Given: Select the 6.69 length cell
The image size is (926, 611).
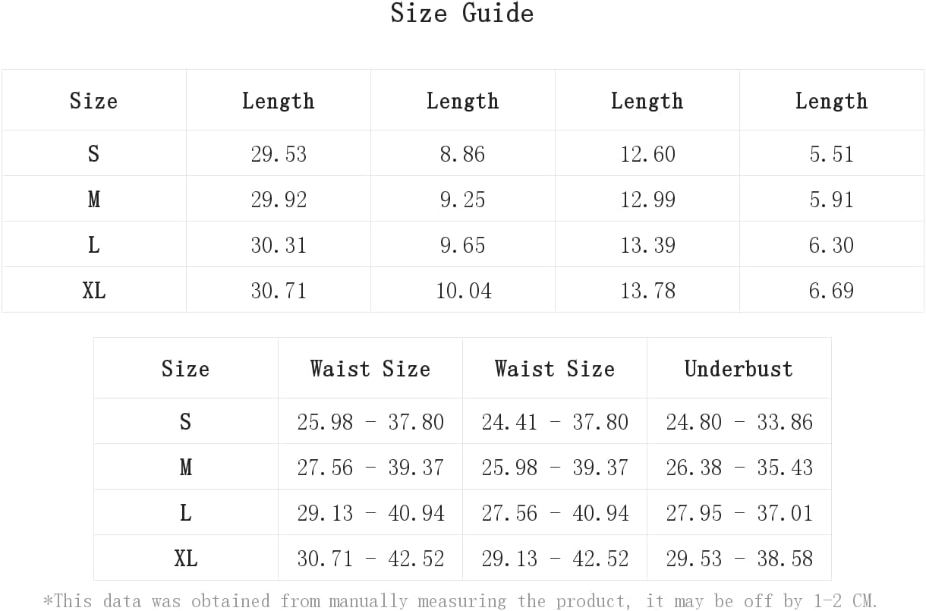Looking at the screenshot, I should pos(832,290).
